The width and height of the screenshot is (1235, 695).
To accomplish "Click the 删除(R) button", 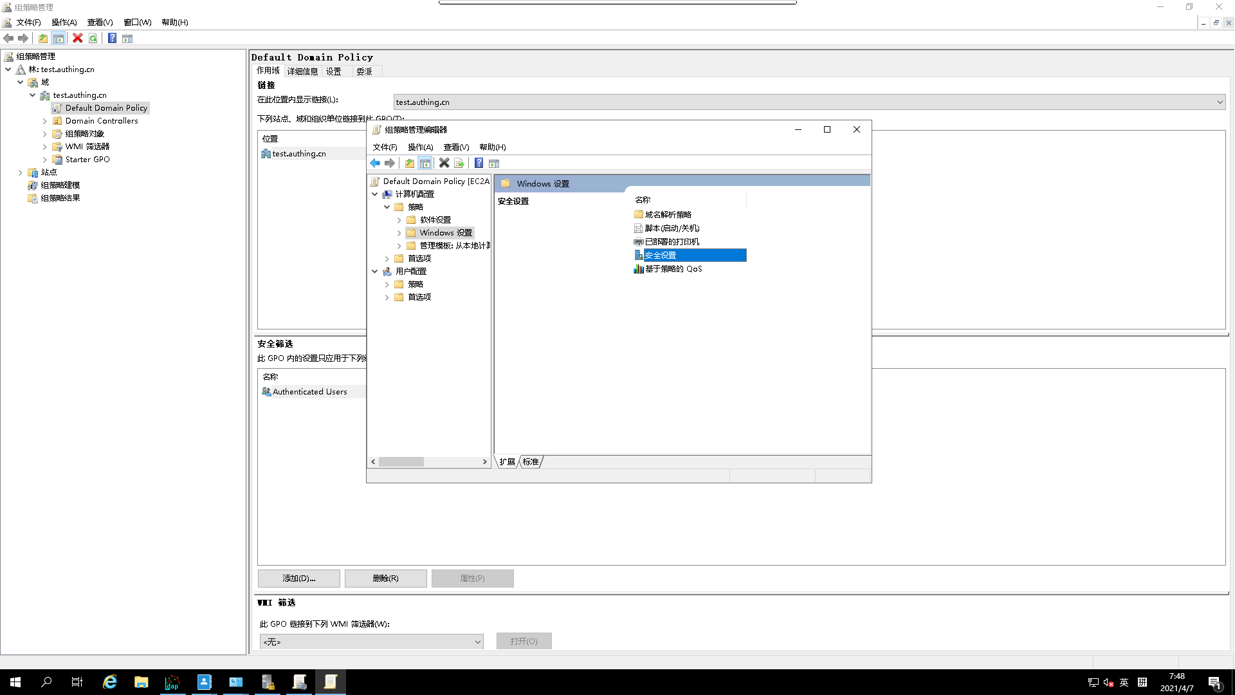I will [x=385, y=579].
